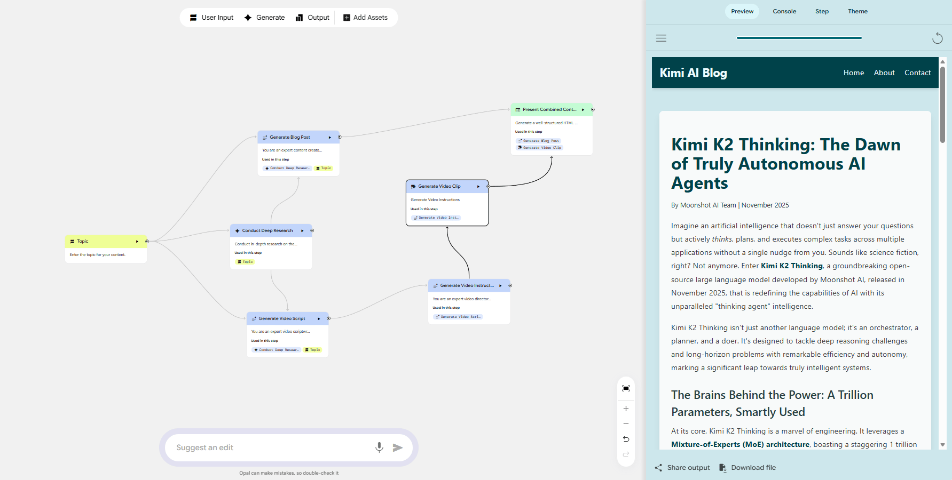Run the Conduct Deep Research step
Screen dimensions: 952x480
pos(302,231)
